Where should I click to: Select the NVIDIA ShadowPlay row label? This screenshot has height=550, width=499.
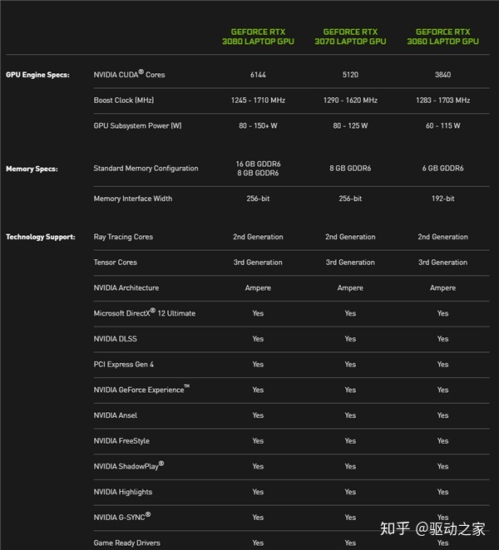(129, 466)
